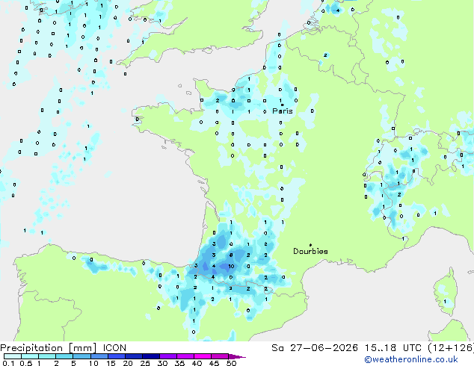
Task: Click the '15' legend scale label
Action: coord(111,363)
